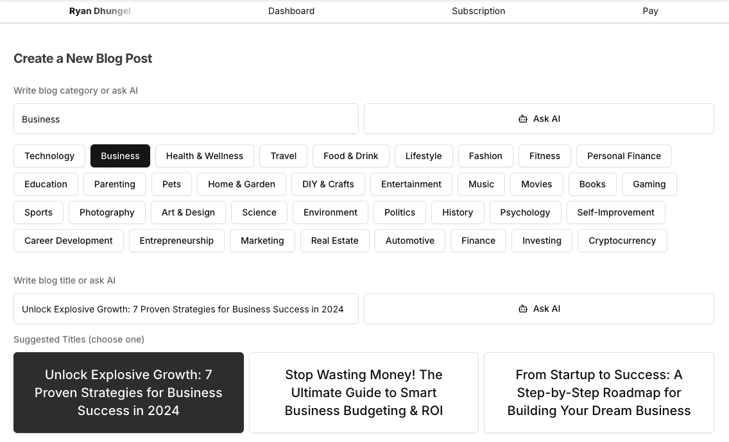The height and width of the screenshot is (442, 729).
Task: Toggle the selected Business category chip
Action: [x=120, y=156]
